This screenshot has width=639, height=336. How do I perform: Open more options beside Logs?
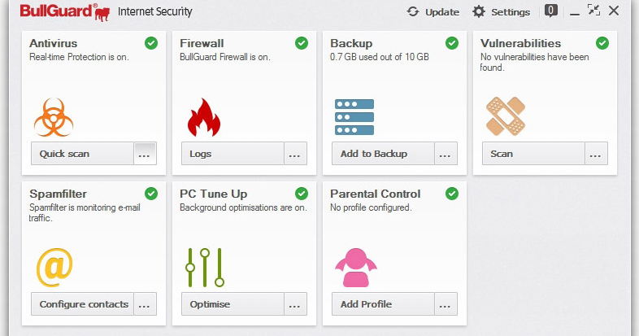point(295,153)
